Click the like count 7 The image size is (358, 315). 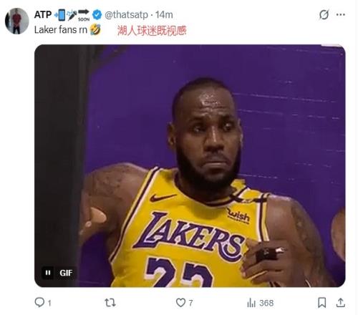tap(190, 303)
